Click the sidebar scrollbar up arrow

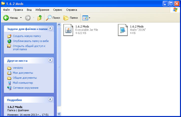point(59,24)
